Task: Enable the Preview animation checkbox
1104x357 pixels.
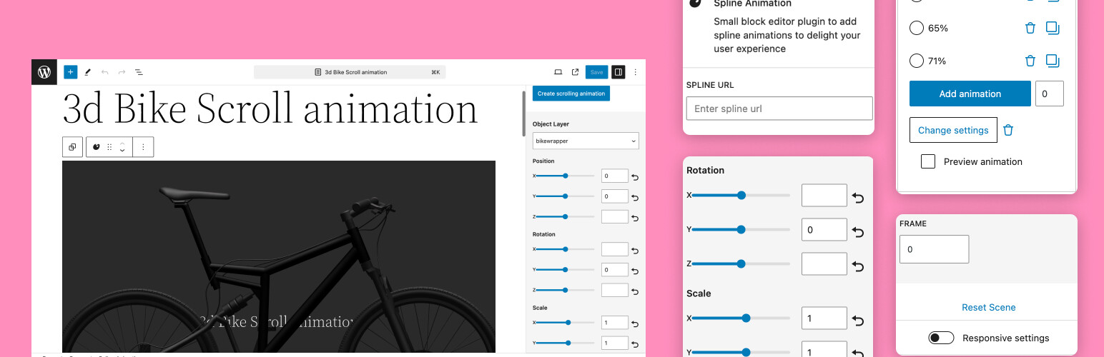Action: point(928,161)
